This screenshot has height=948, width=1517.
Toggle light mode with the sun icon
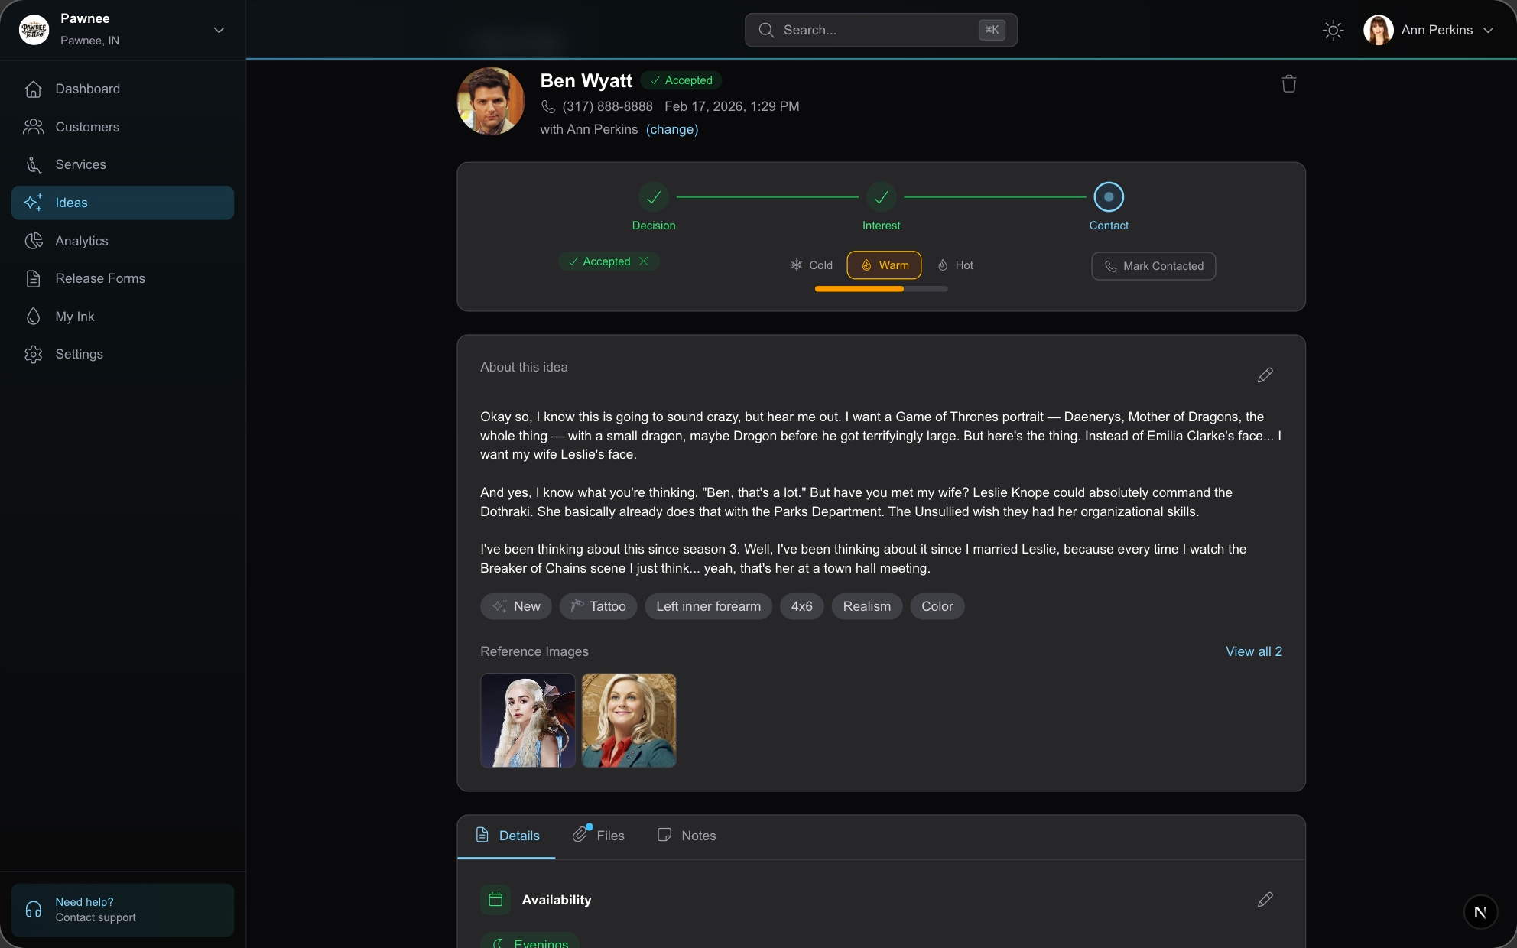[x=1333, y=30]
